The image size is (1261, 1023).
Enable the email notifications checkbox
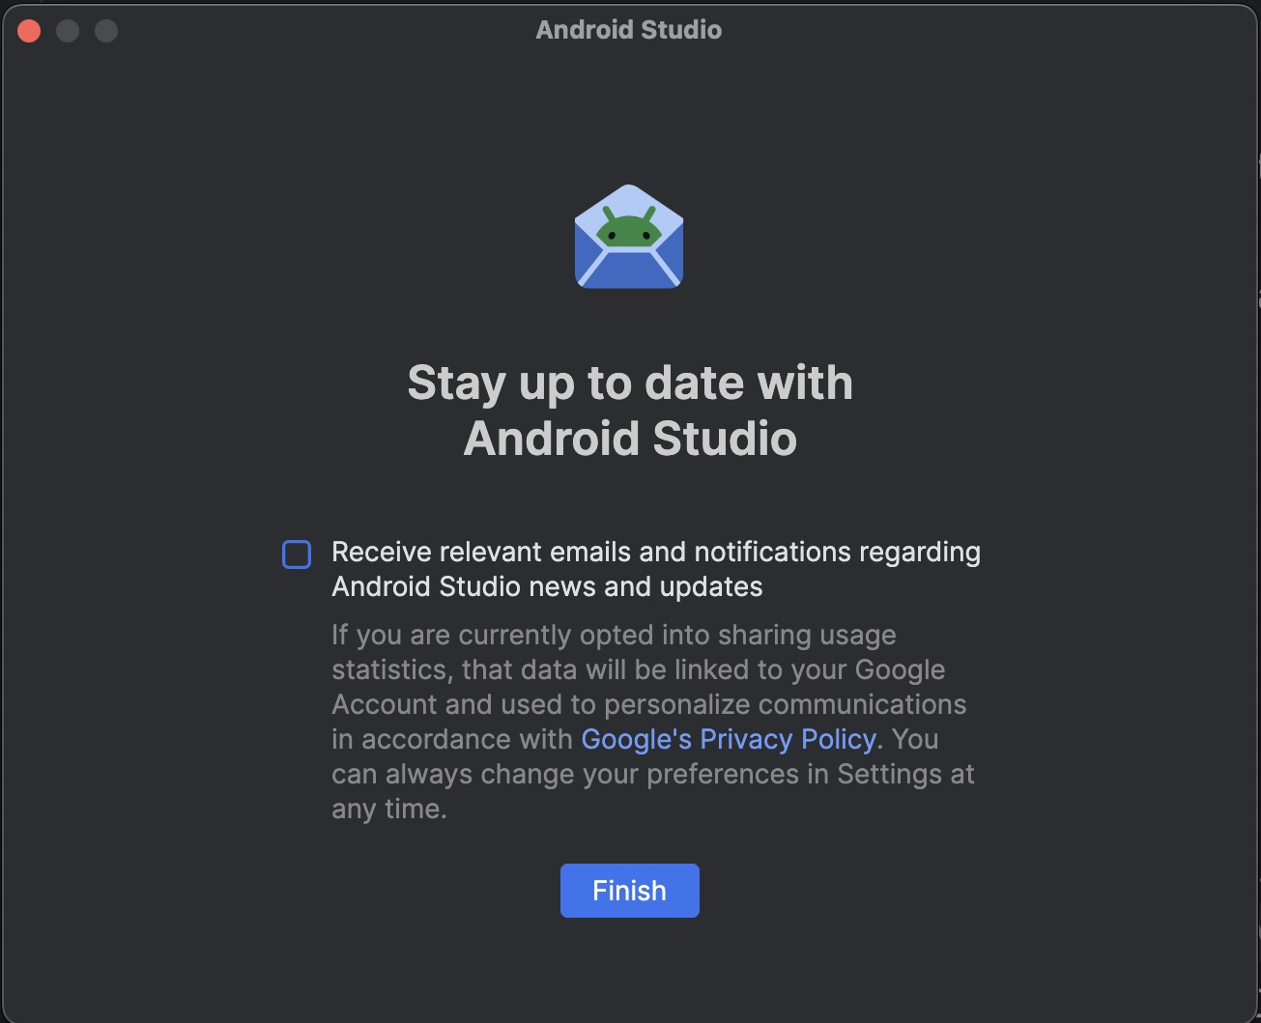click(x=297, y=554)
